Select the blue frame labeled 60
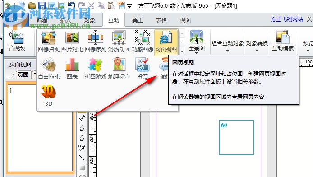313x177 pixels. click(236, 137)
